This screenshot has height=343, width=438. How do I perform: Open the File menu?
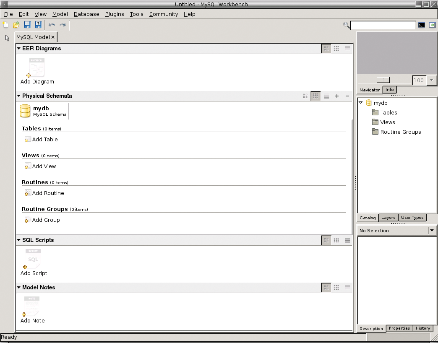click(8, 14)
